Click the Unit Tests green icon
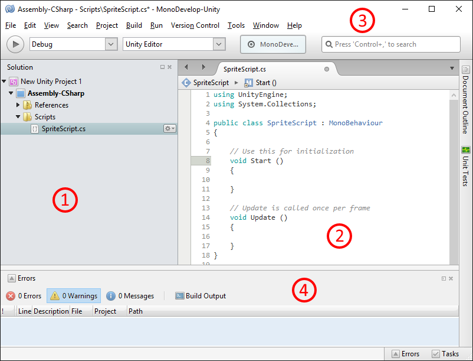The height and width of the screenshot is (361, 473). (466, 149)
